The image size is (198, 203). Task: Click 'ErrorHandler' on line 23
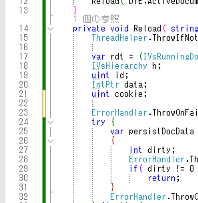tap(120, 113)
